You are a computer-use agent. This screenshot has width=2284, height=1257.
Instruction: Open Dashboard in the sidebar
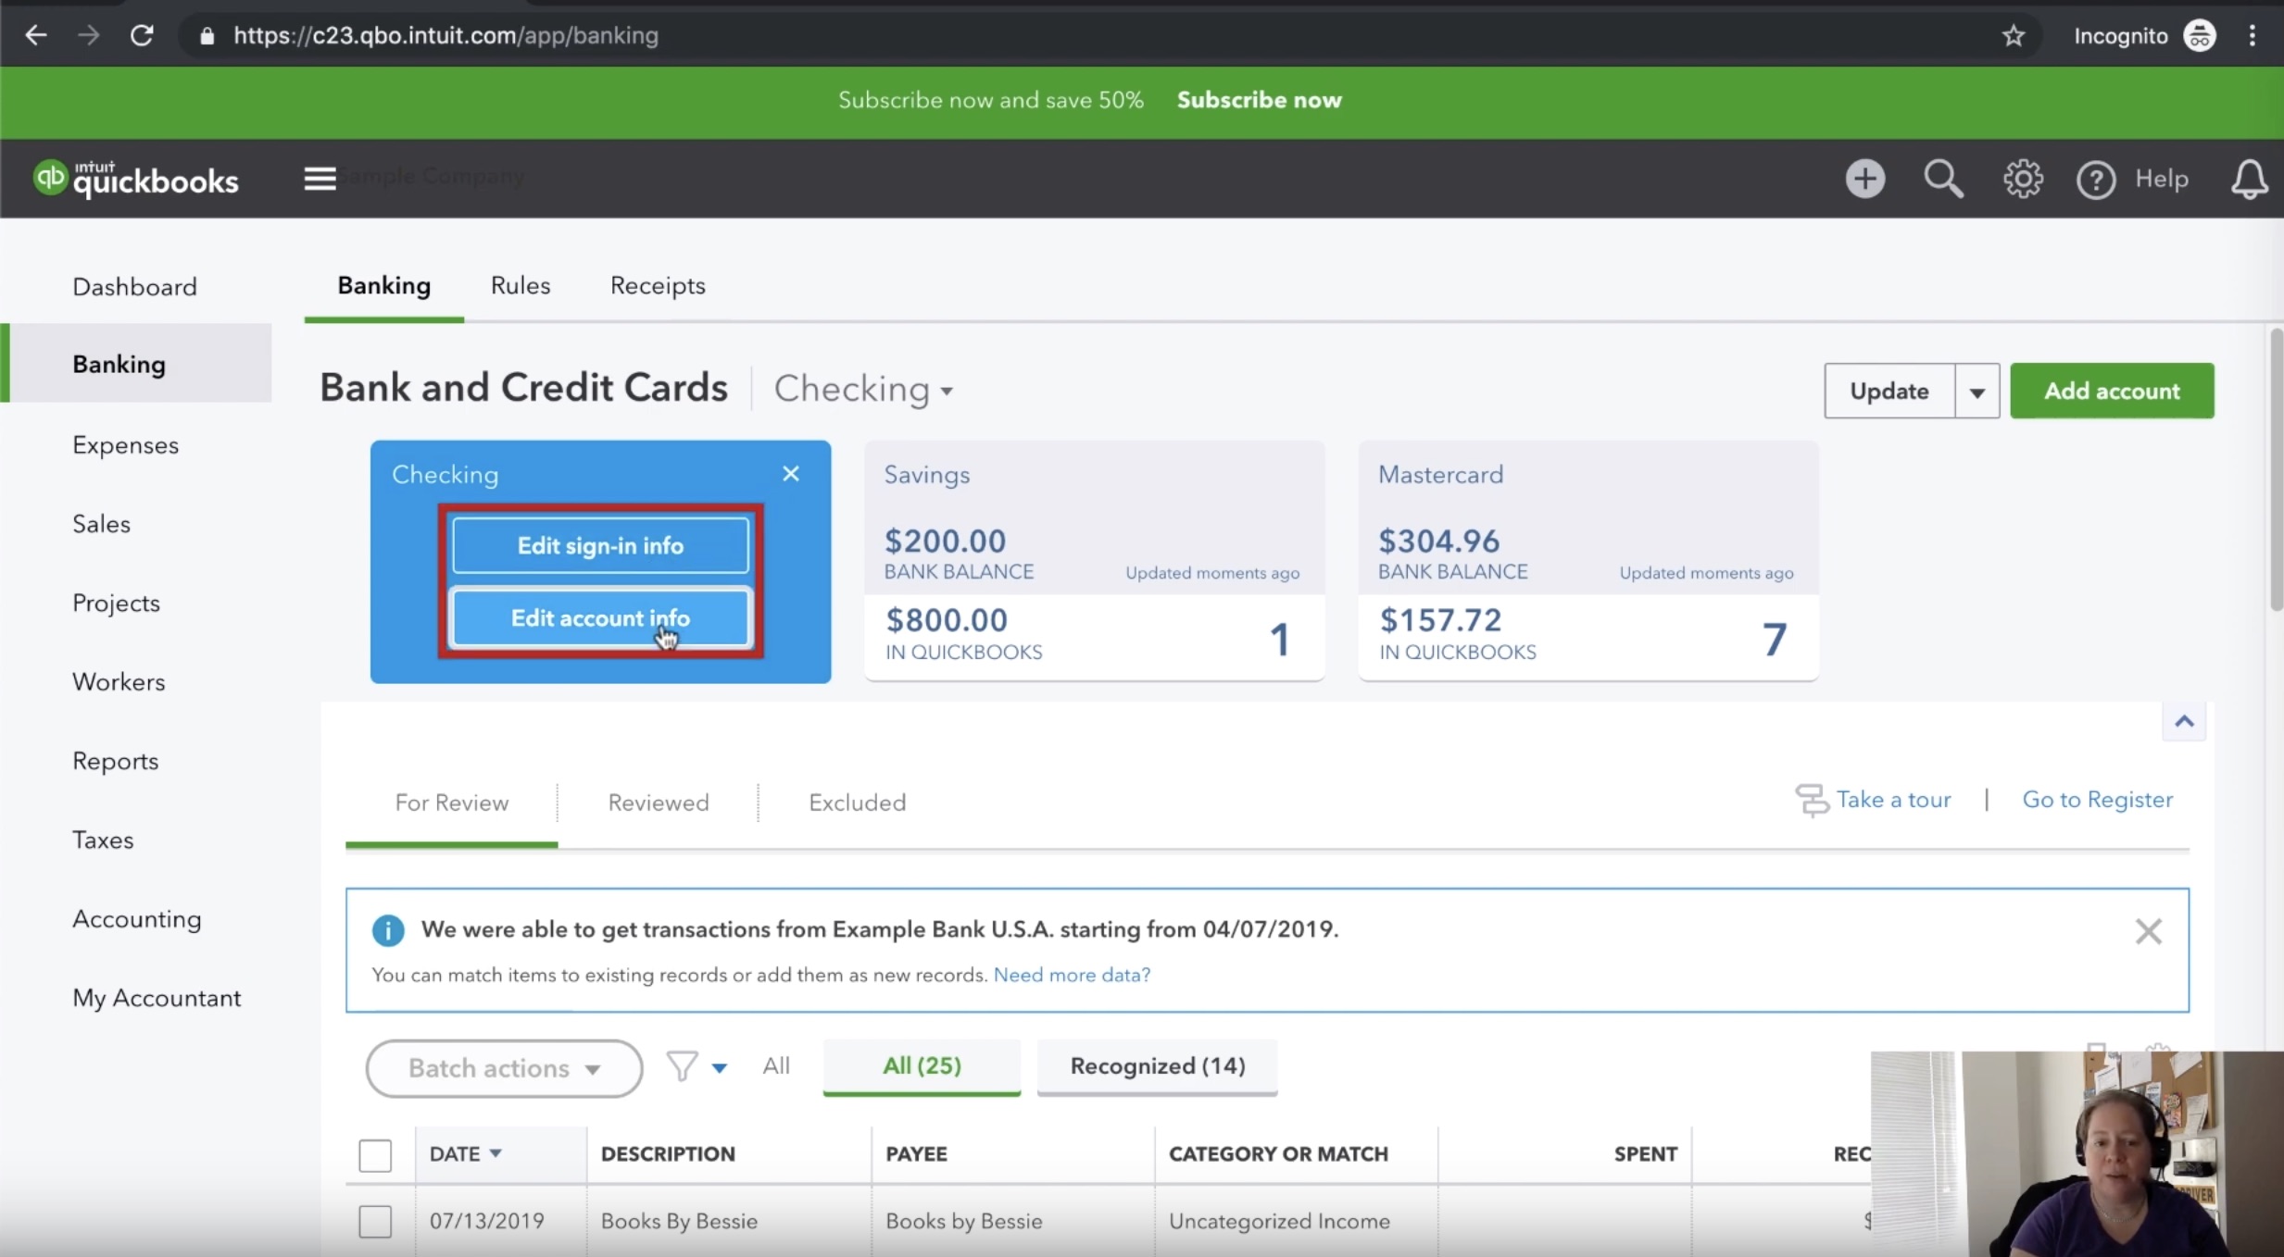point(135,287)
